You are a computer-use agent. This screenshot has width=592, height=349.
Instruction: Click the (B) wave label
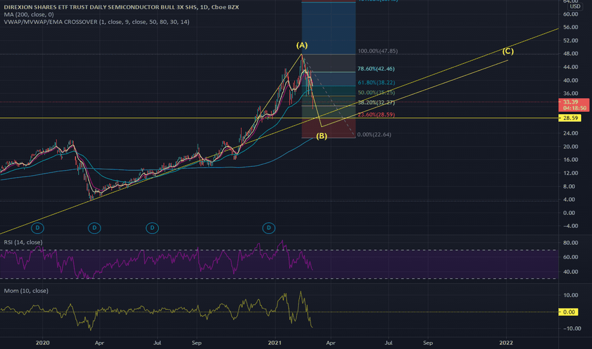pos(321,136)
